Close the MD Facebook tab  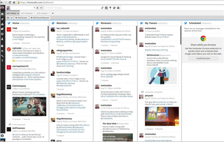34,13
